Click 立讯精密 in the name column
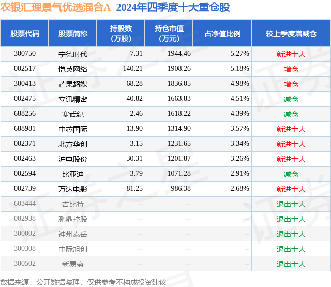Viewport: 331px width, 287px height. 73,99
